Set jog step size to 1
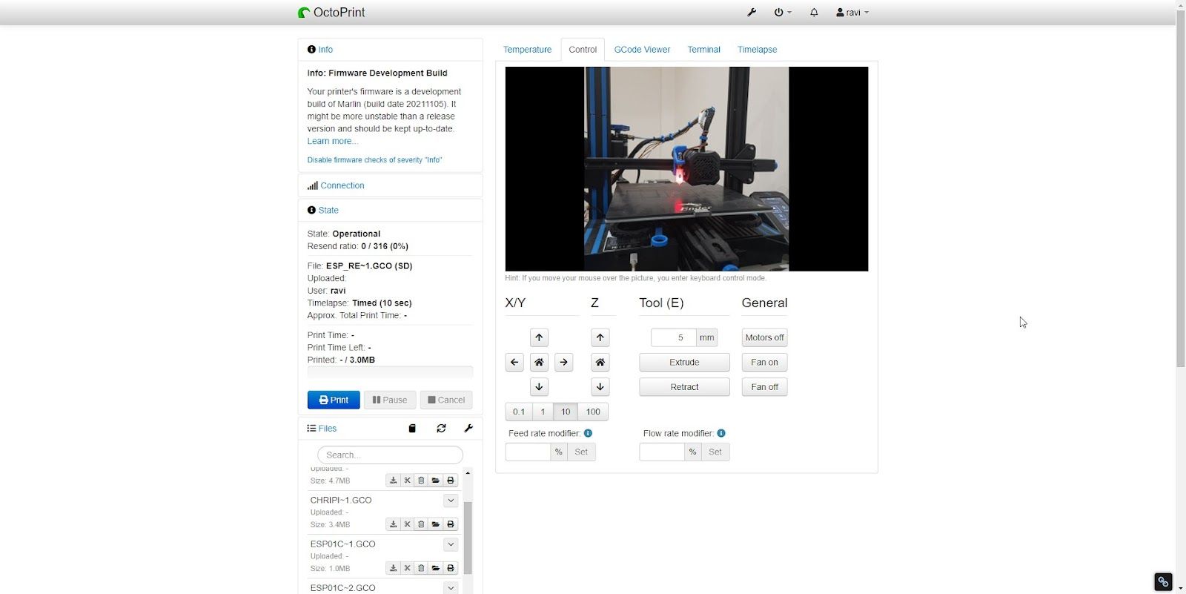Viewport: 1186px width, 594px height. click(543, 412)
